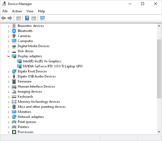Expand the Biometric devices node
Viewport: 162px width, 141px height.
click(8, 26)
